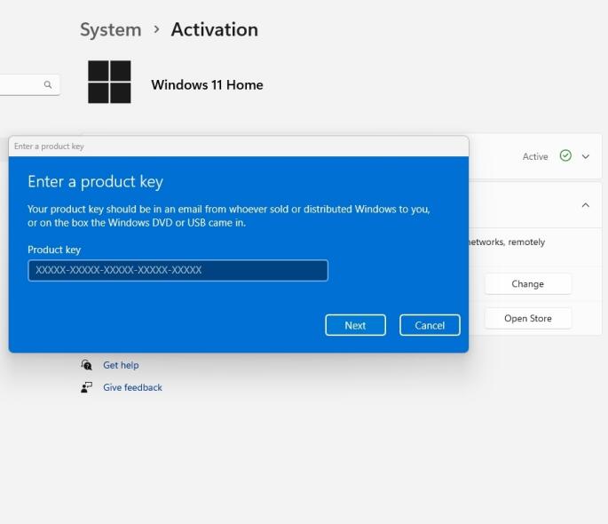Click the 'Your product key should be' instruction text

click(229, 216)
